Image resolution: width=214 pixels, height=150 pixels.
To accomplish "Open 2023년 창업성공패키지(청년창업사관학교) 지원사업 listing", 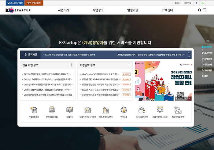I will pyautogui.click(x=47, y=74).
